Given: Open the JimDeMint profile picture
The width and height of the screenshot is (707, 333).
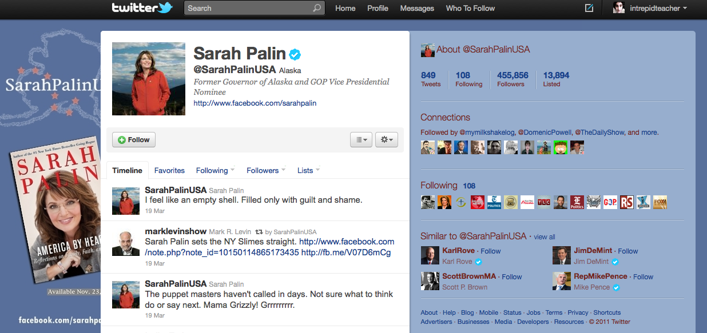Looking at the screenshot, I should (562, 255).
